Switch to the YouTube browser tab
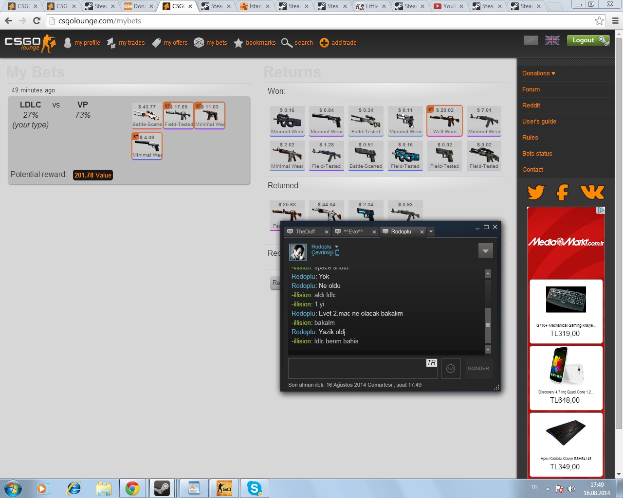Image resolution: width=623 pixels, height=498 pixels. pos(449,6)
